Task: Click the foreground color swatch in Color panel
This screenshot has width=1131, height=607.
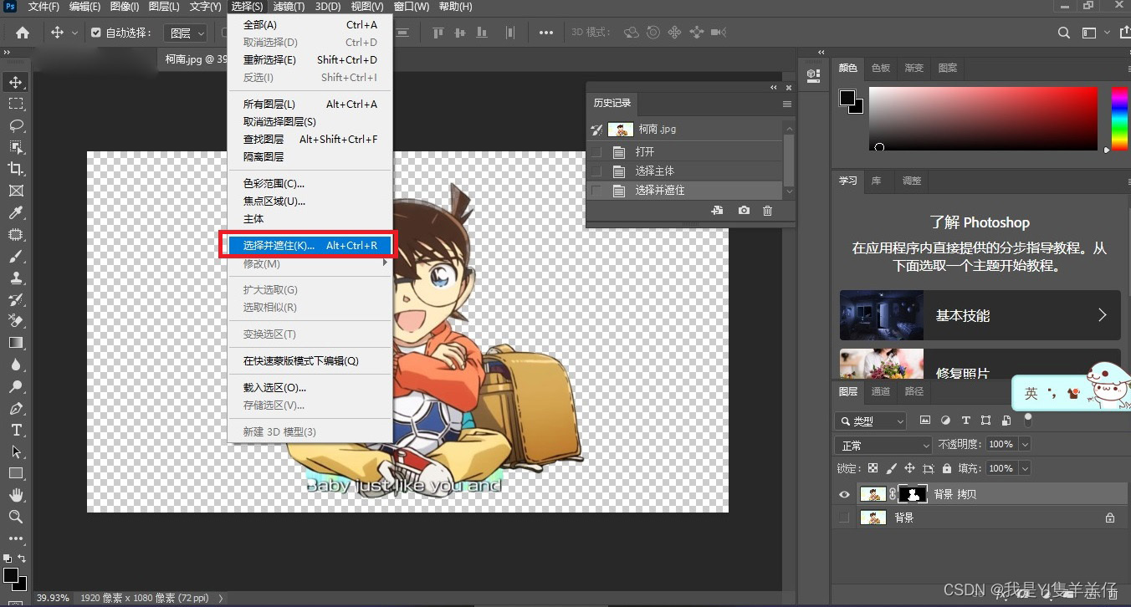Action: pyautogui.click(x=847, y=98)
